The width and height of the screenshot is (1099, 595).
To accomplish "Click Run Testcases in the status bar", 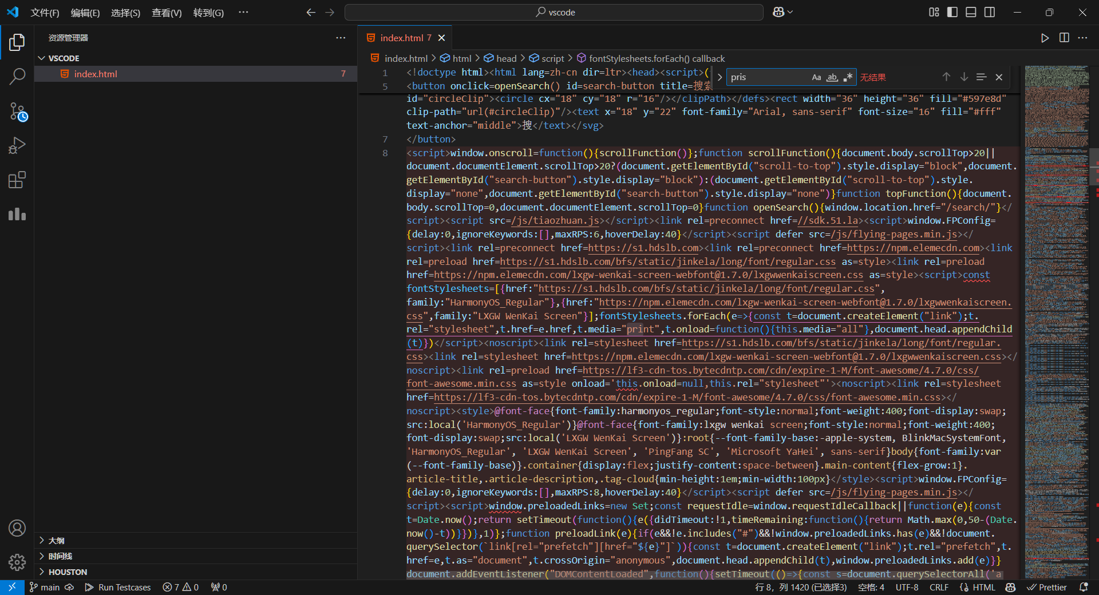I will click(118, 587).
